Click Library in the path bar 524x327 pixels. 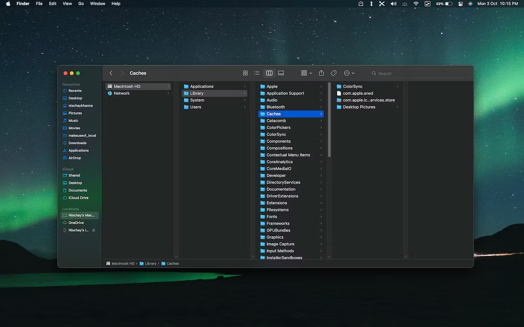(148, 264)
